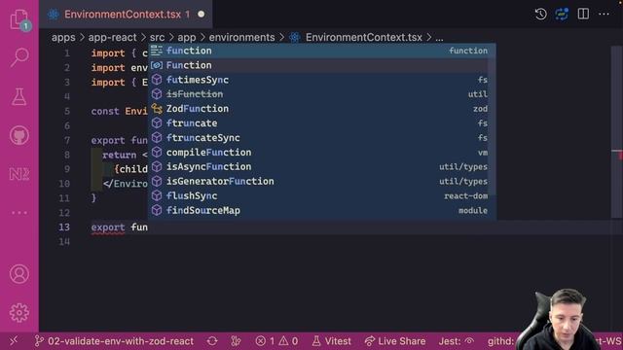Open the Explorer view in activity bar
The height and width of the screenshot is (350, 623).
19,19
